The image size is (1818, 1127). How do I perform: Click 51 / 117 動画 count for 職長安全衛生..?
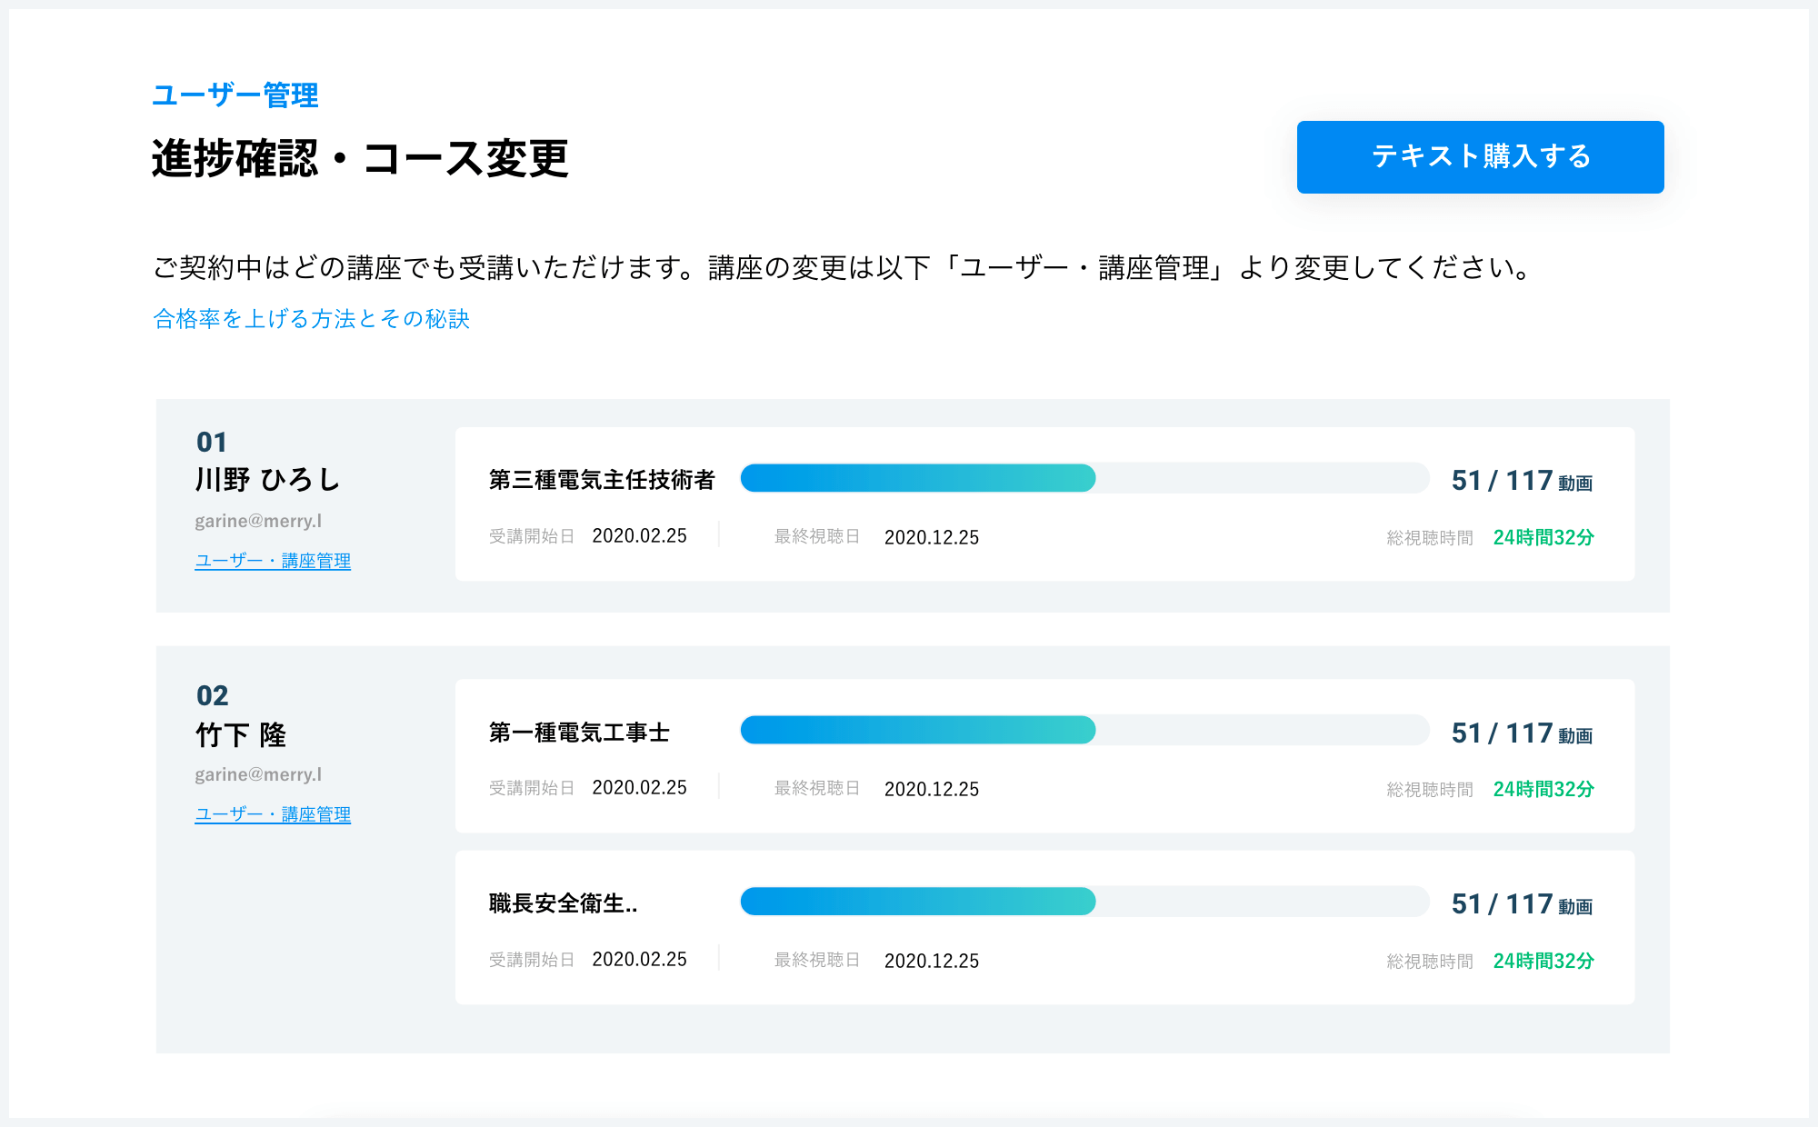[x=1522, y=904]
